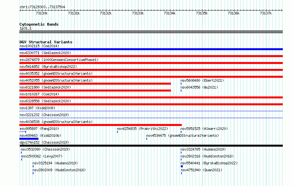Click the 73136k ruler tick label
This screenshot has width=292, height=186.
(x=234, y=13)
